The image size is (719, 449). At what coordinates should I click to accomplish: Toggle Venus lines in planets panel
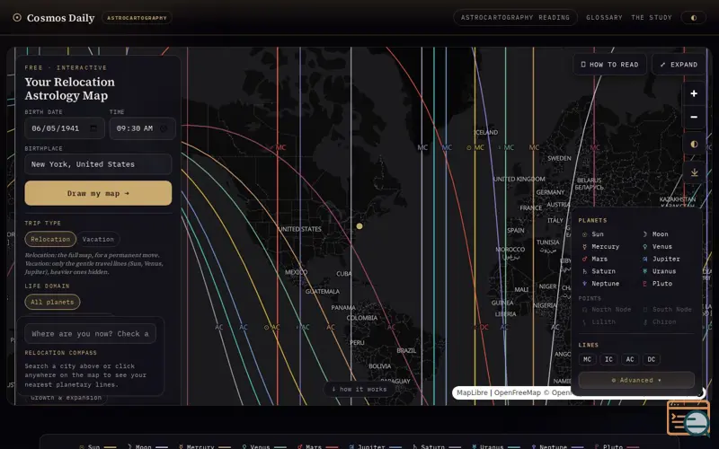pyautogui.click(x=657, y=246)
